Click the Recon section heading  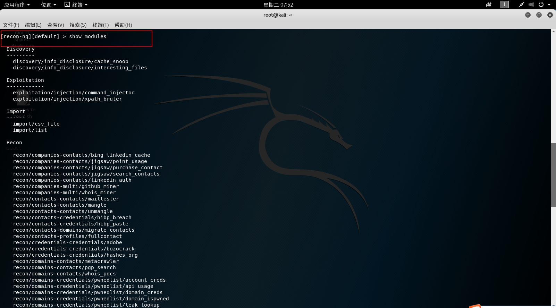(14, 143)
